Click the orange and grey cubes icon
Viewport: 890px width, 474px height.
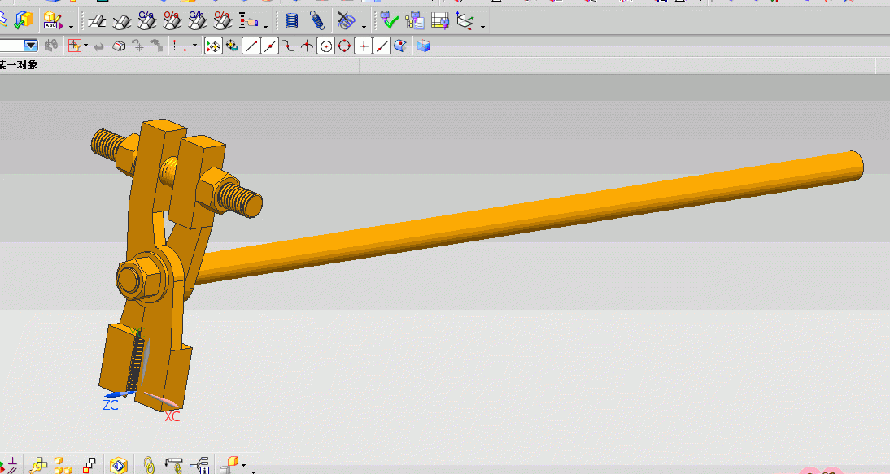(x=229, y=466)
